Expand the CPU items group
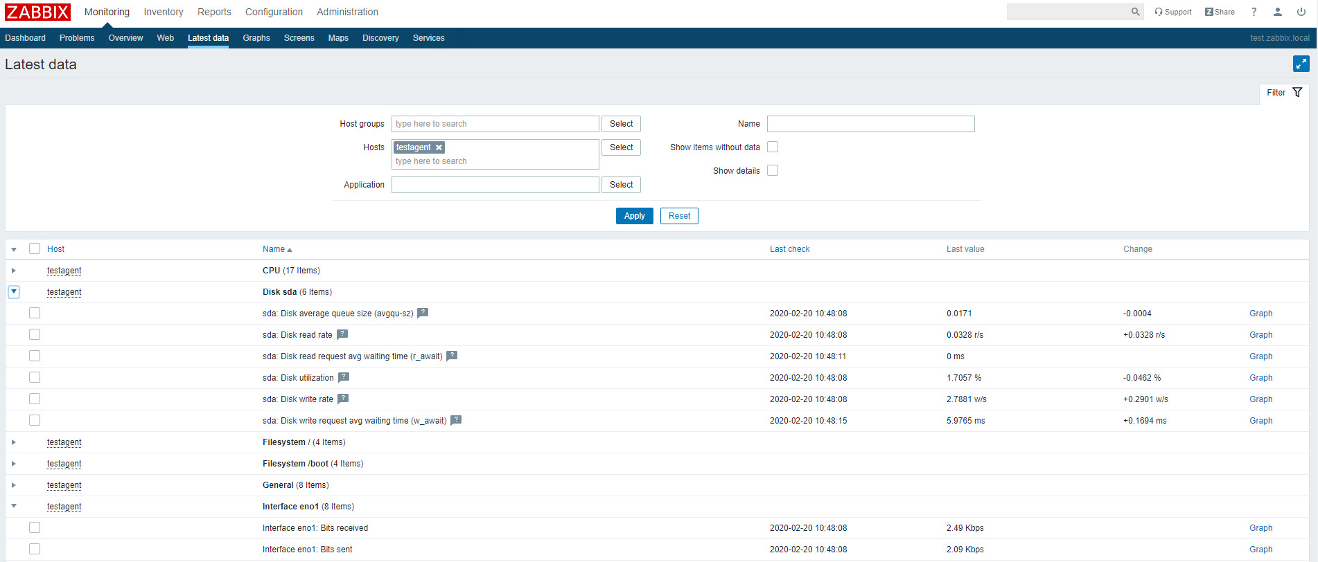 coord(14,271)
